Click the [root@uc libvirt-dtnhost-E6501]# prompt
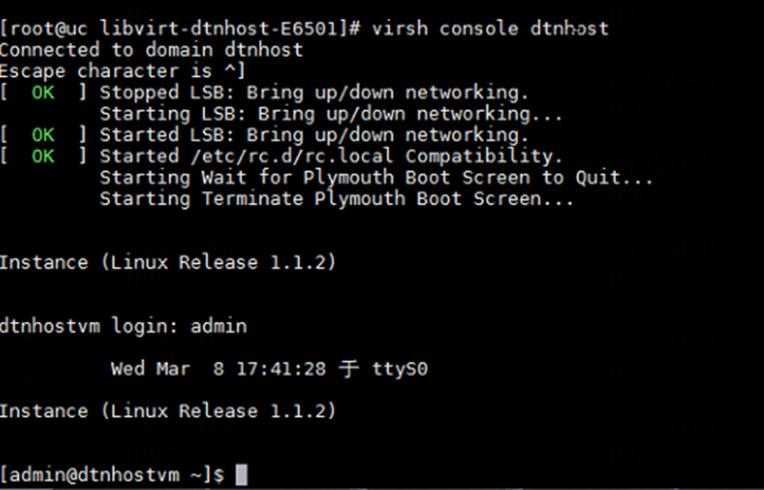 click(179, 28)
